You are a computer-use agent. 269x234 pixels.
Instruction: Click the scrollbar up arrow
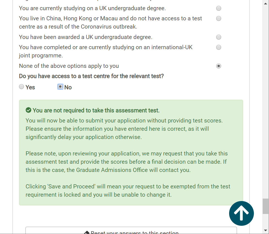[265, 4]
